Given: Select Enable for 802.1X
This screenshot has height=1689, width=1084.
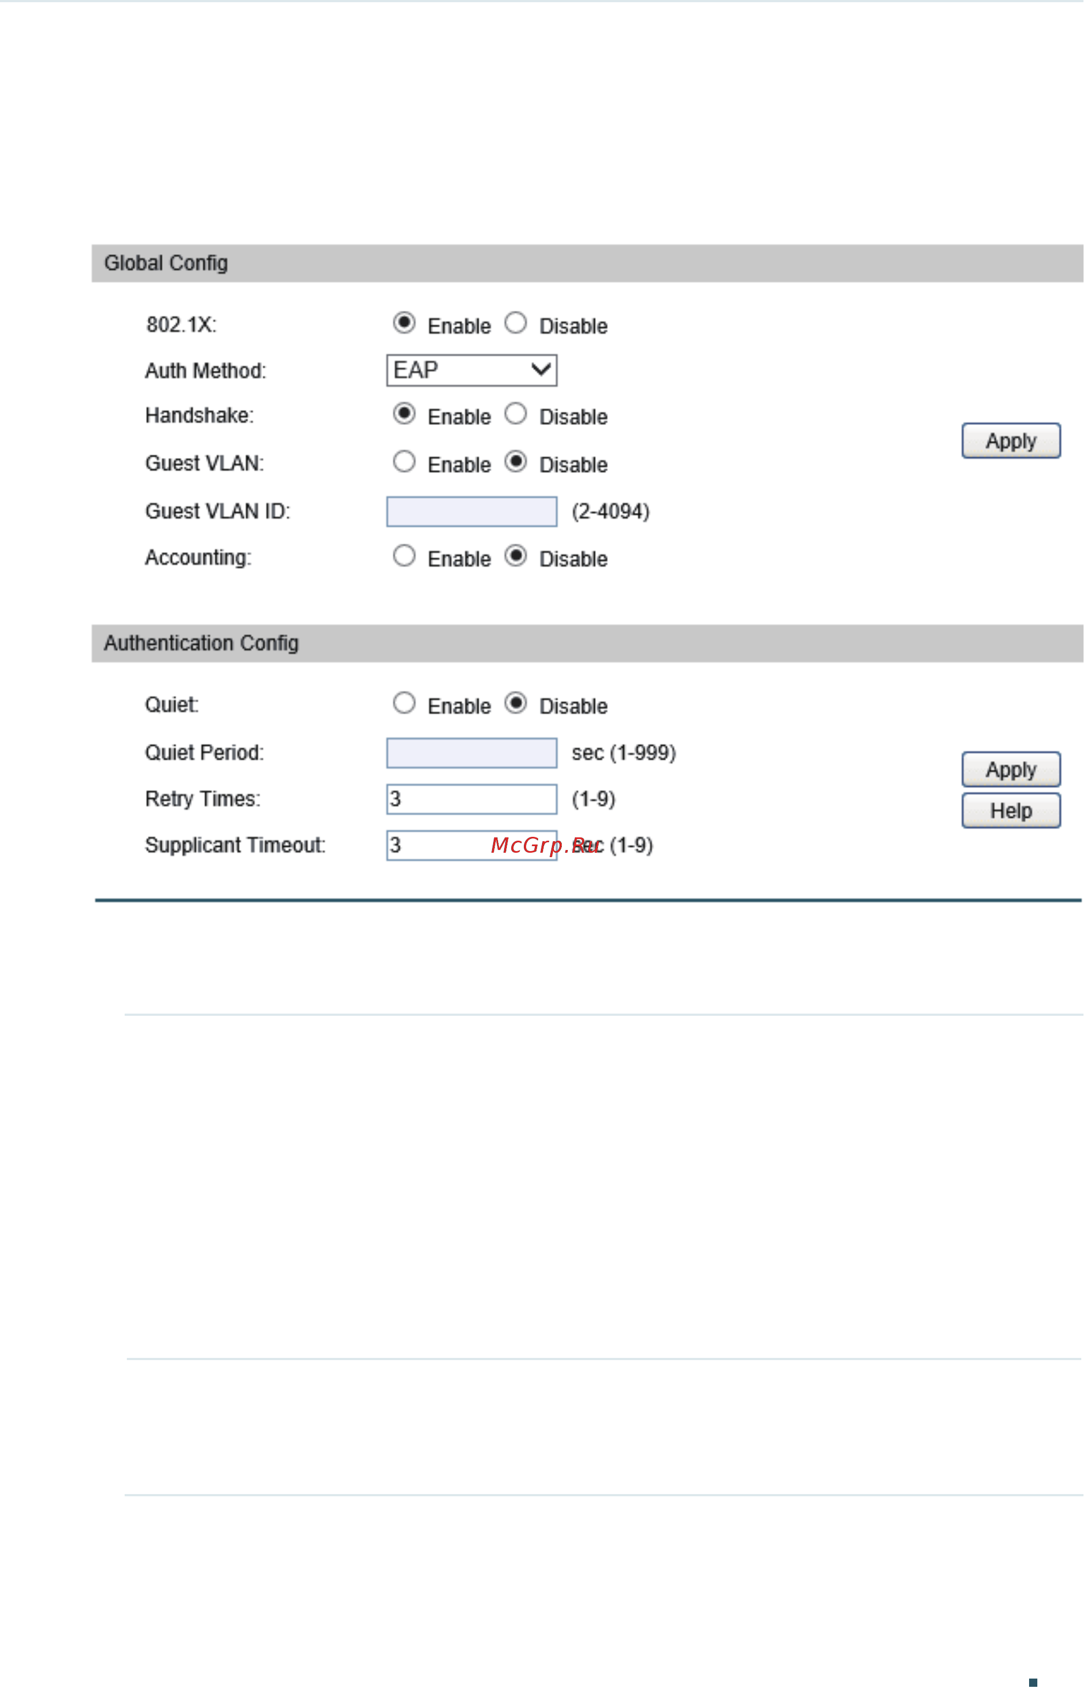Looking at the screenshot, I should pos(404,323).
